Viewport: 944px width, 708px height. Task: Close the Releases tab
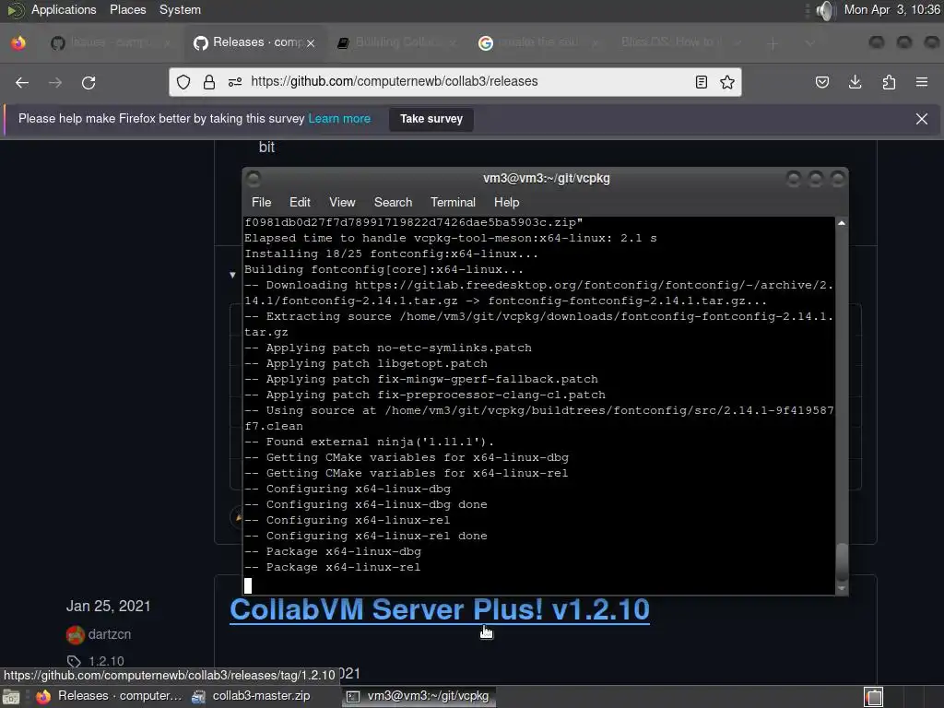311,43
